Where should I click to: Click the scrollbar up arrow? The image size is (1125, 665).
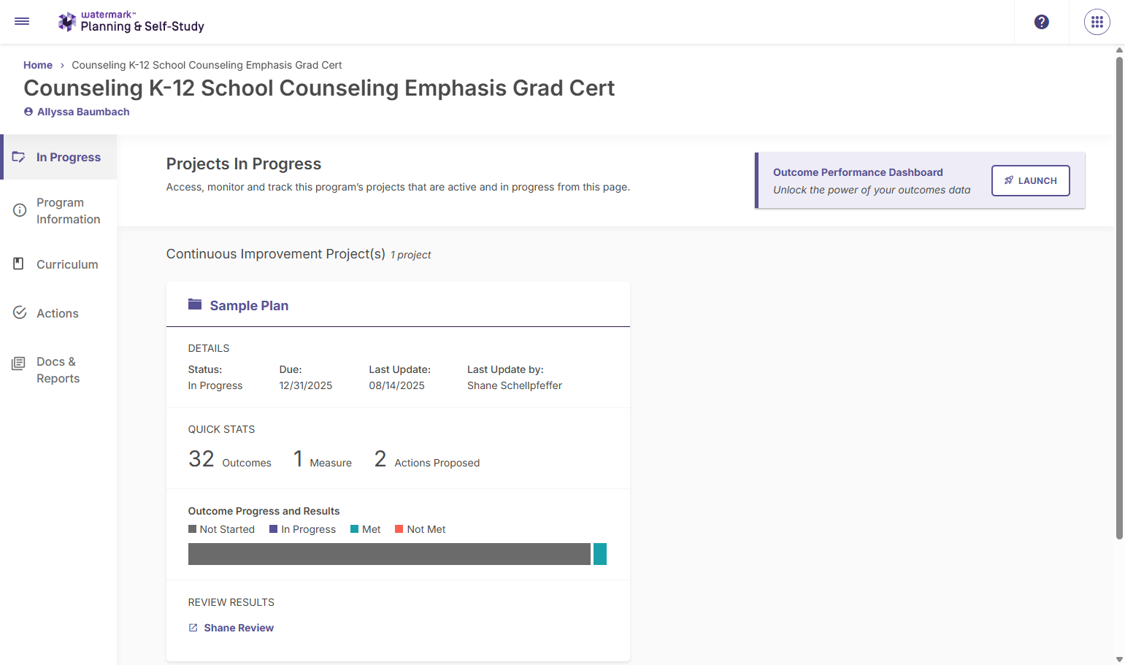tap(1119, 50)
